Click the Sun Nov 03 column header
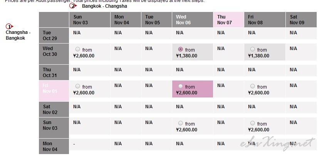Screen dimensions: 319x156 pos(90,20)
